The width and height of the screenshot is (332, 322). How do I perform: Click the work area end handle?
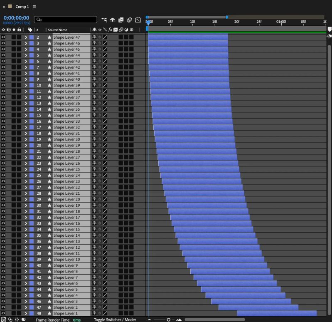[x=227, y=17]
